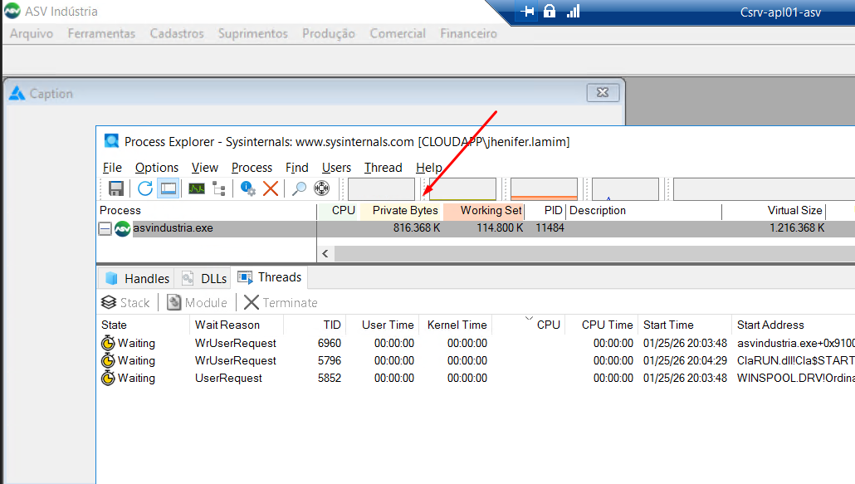Click the lock icon on connection bar

pyautogui.click(x=549, y=12)
